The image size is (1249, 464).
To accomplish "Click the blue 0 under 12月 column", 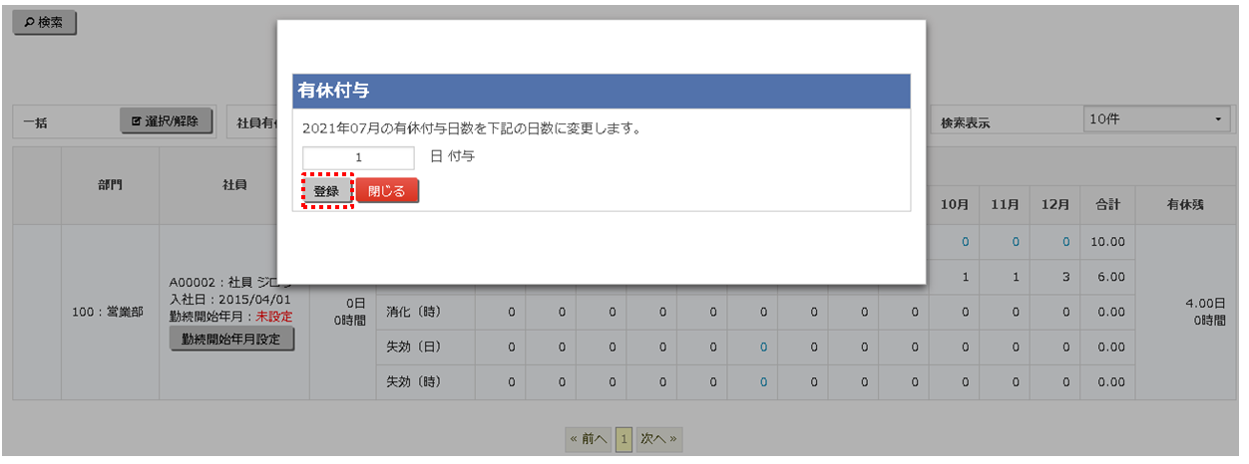I will pyautogui.click(x=1065, y=242).
